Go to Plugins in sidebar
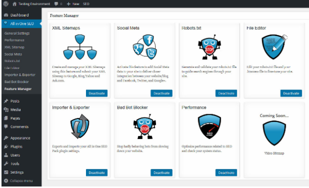 tap(16, 146)
